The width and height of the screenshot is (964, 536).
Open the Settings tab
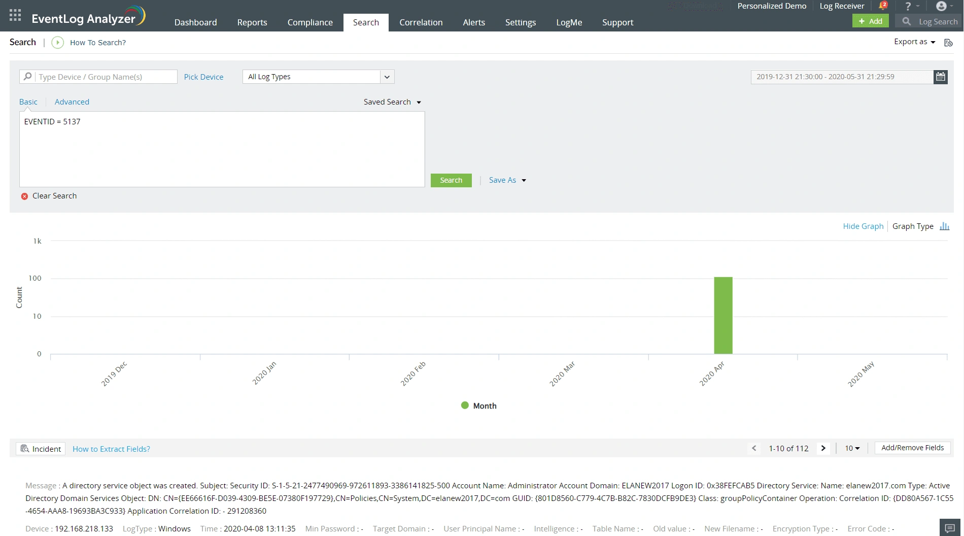[x=521, y=22]
